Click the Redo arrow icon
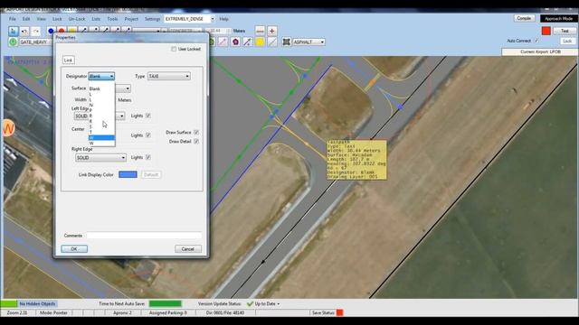The height and width of the screenshot is (325, 579). pos(35,32)
